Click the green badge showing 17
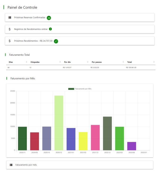The image size is (158, 173). 56,41
